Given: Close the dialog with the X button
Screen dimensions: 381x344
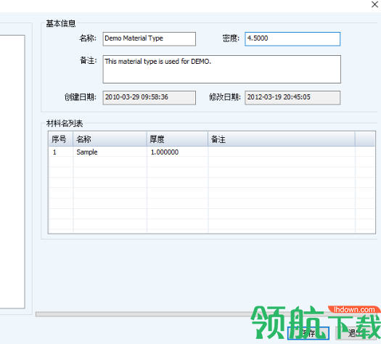Looking at the screenshot, I should click(x=374, y=4).
